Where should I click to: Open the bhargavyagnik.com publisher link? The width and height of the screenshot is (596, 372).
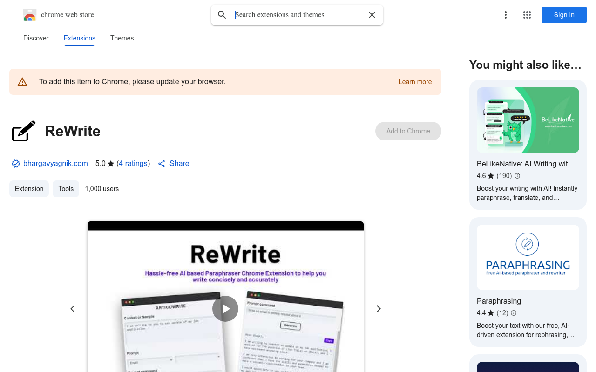55,164
